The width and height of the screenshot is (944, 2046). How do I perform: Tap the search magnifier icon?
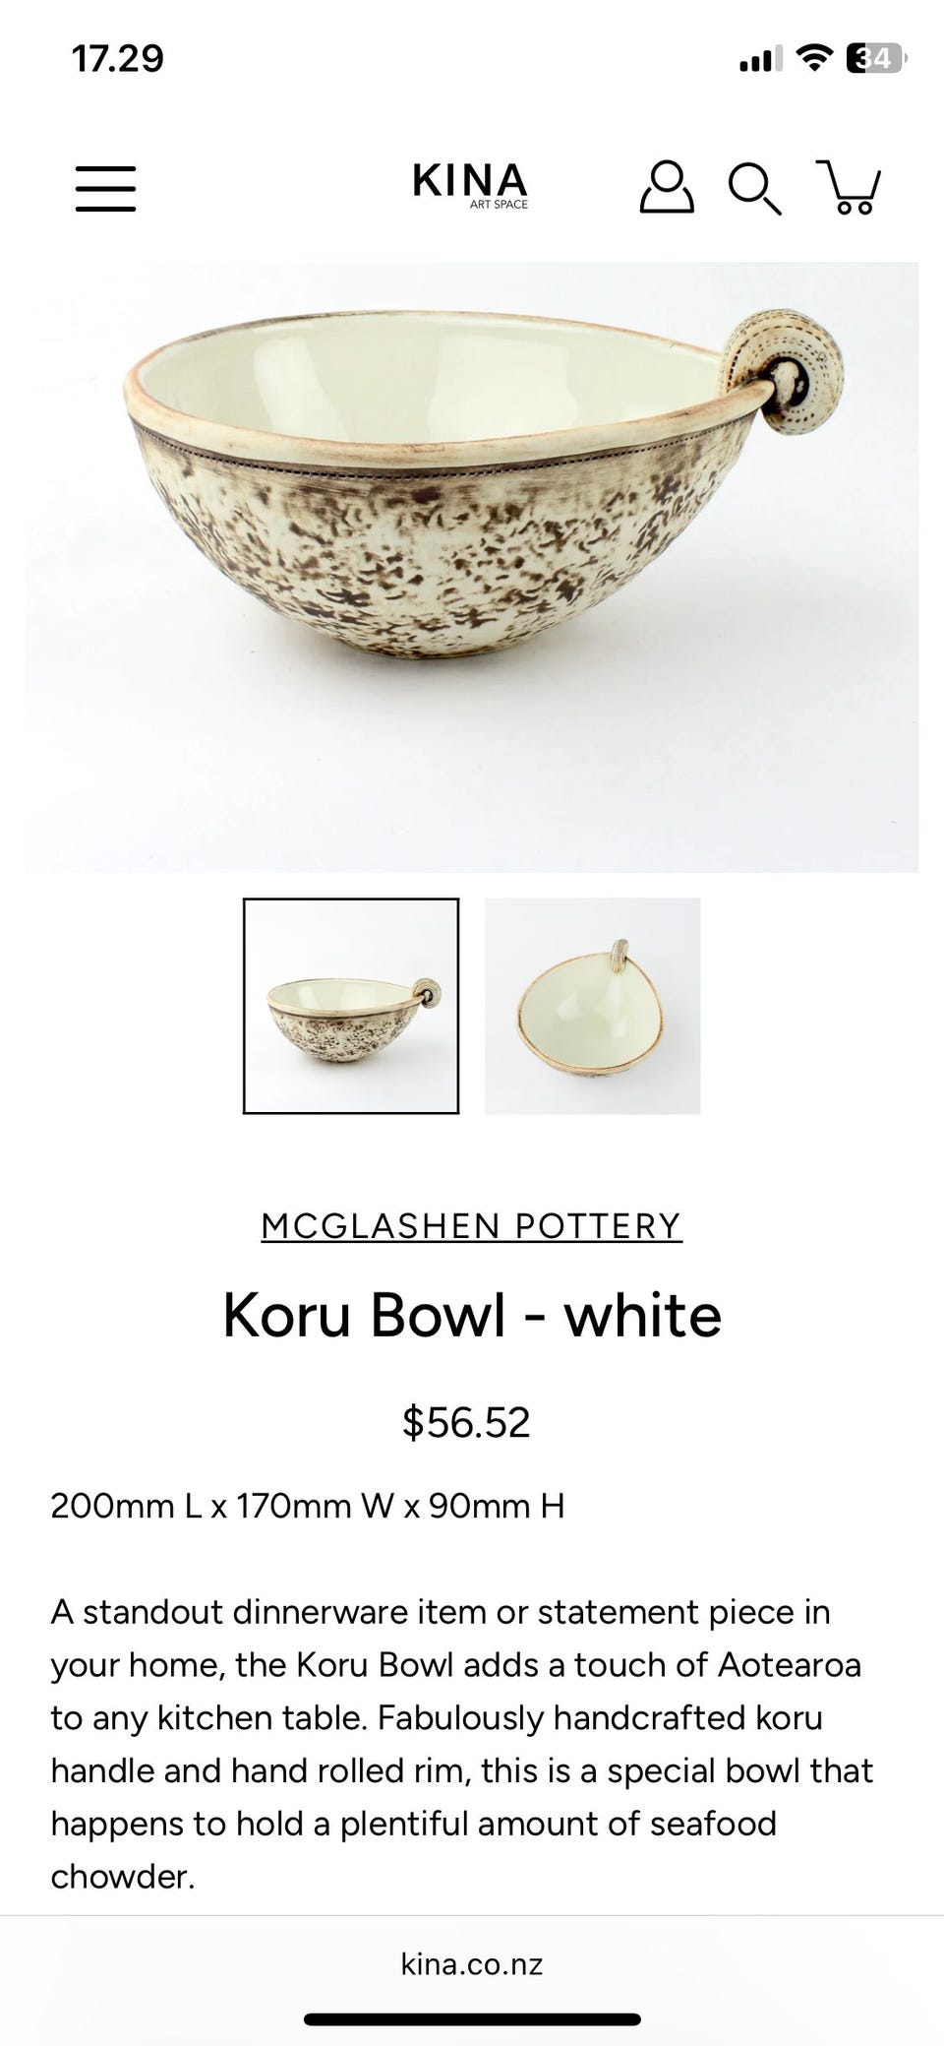tap(754, 188)
